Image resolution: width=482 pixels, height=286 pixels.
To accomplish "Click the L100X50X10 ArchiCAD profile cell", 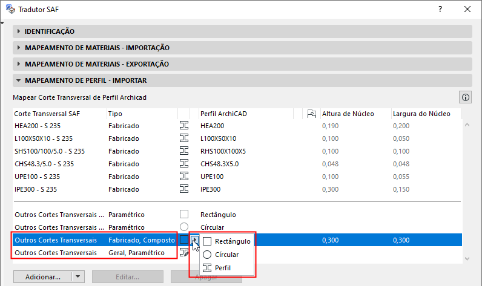I will [219, 138].
